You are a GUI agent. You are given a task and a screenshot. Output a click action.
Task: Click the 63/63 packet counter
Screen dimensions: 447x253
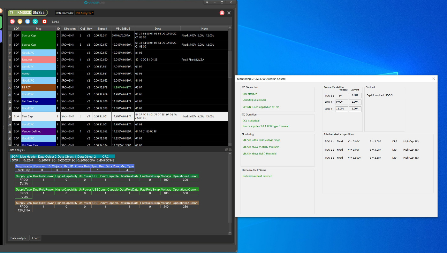[x=55, y=22]
